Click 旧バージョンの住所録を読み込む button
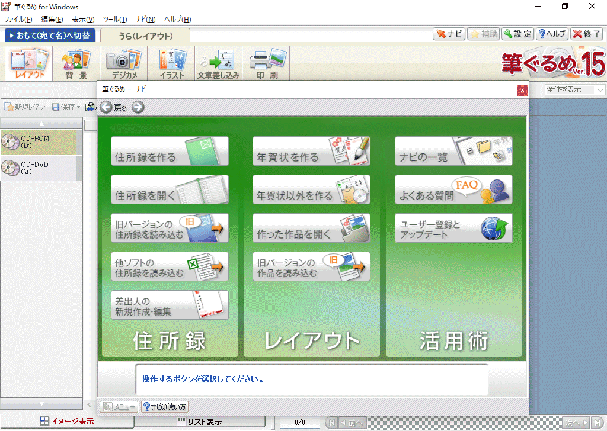 click(170, 228)
